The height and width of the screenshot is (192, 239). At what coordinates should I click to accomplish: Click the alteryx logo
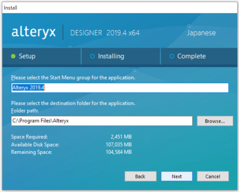pos(34,32)
